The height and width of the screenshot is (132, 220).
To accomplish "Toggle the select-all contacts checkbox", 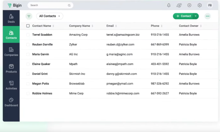I will (28, 26).
